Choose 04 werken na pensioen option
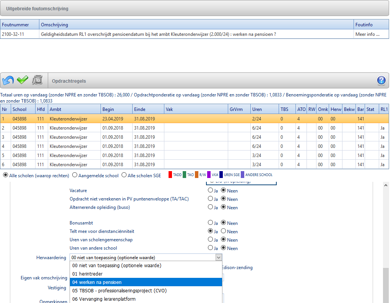Viewport: 391px width, 303px height. 146,282
